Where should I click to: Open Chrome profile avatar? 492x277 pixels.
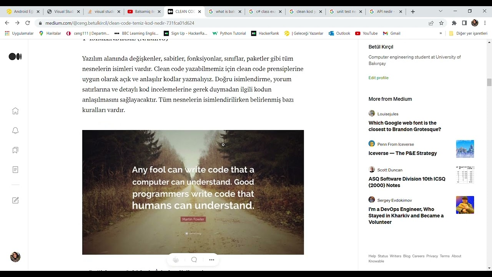point(475,23)
